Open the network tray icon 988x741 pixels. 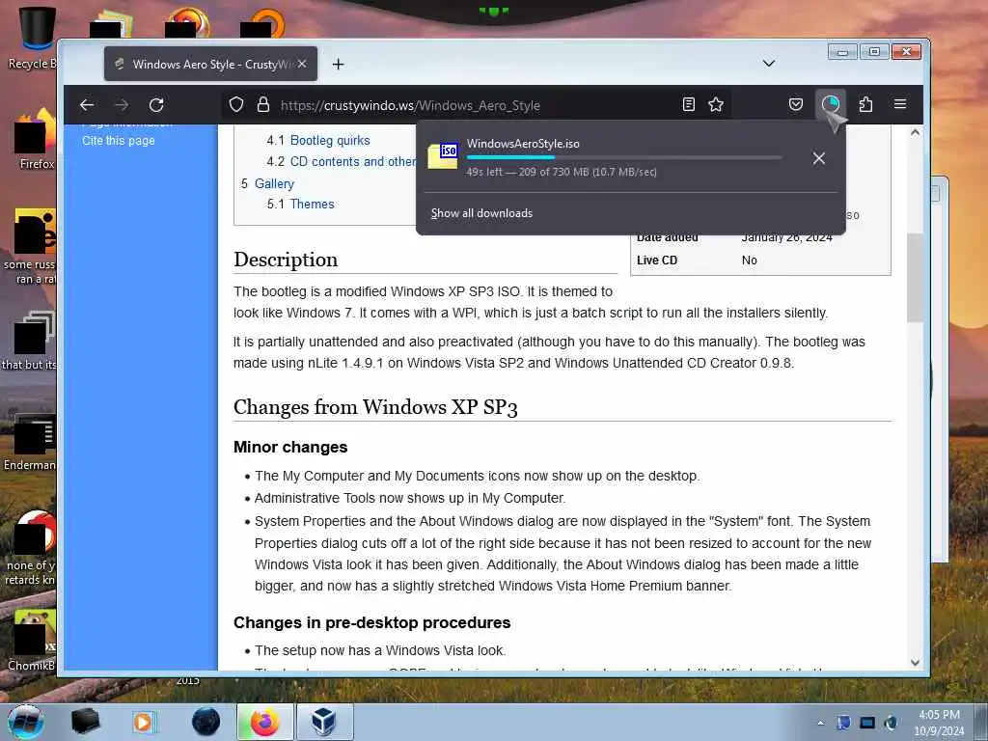click(x=867, y=723)
